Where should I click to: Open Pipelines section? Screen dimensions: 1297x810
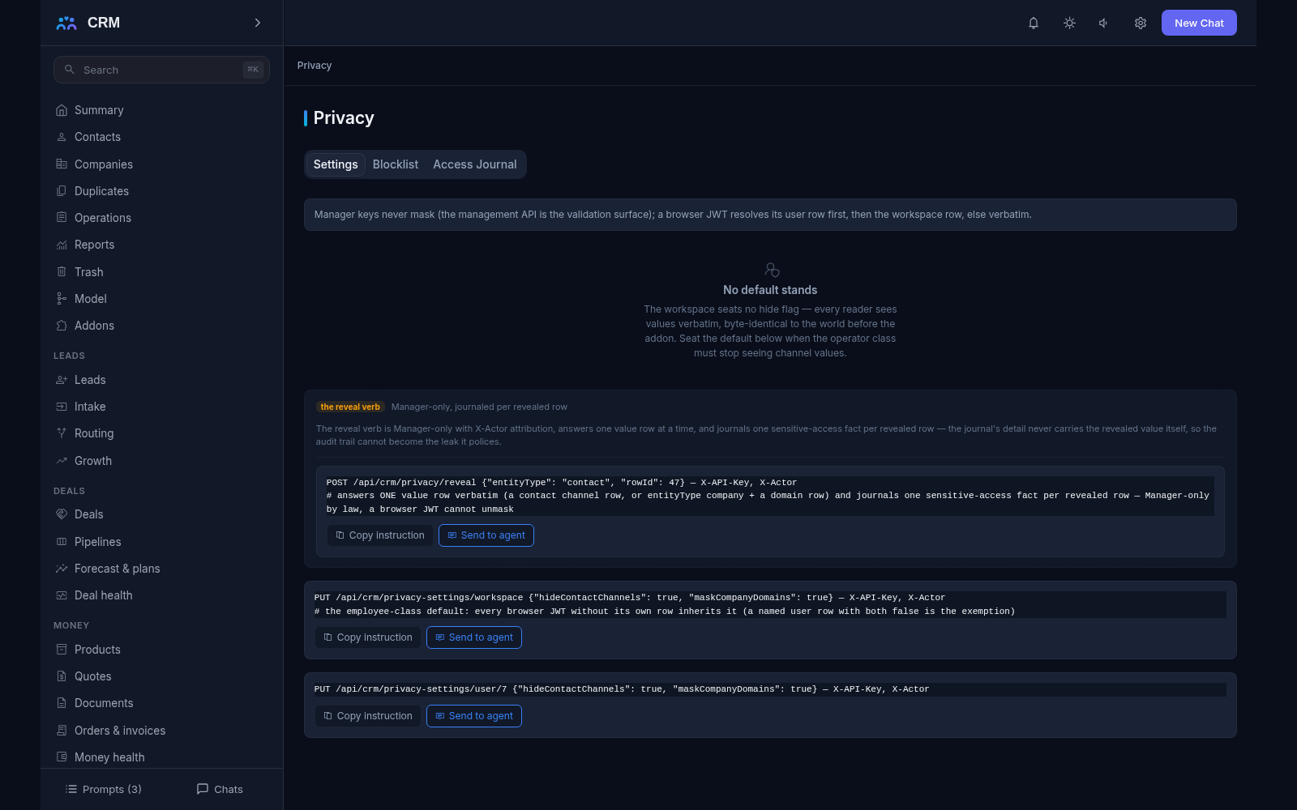pyautogui.click(x=161, y=542)
